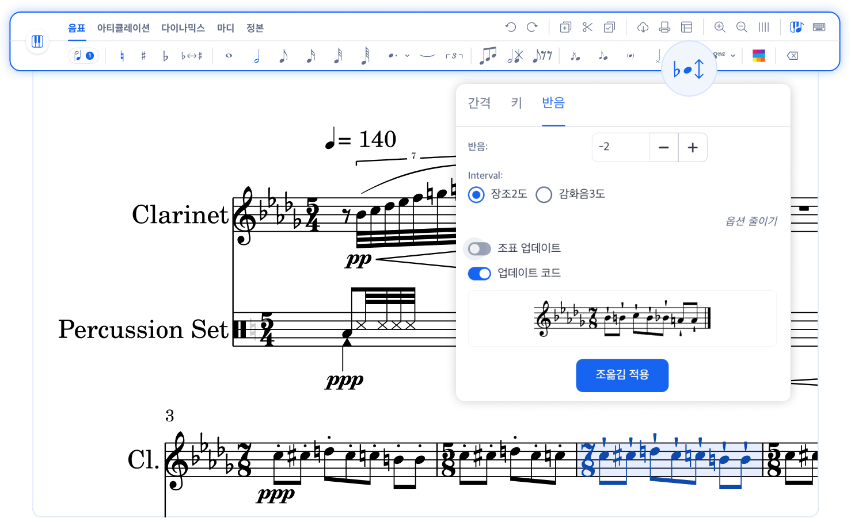Viewport: 851px width, 522px height.
Task: Open the 아티큘레이션 menu
Action: (123, 28)
